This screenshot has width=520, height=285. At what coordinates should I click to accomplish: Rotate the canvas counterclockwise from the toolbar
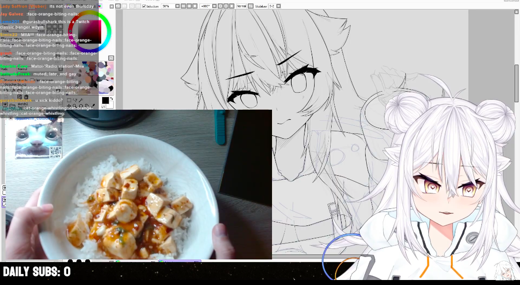[220, 6]
